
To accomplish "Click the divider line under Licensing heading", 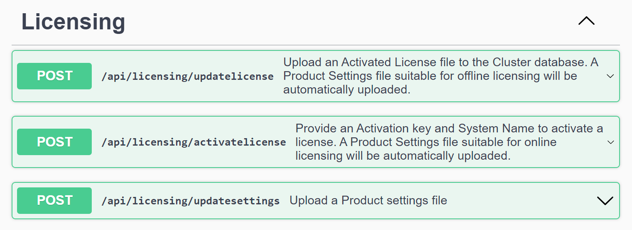I will click(x=316, y=45).
